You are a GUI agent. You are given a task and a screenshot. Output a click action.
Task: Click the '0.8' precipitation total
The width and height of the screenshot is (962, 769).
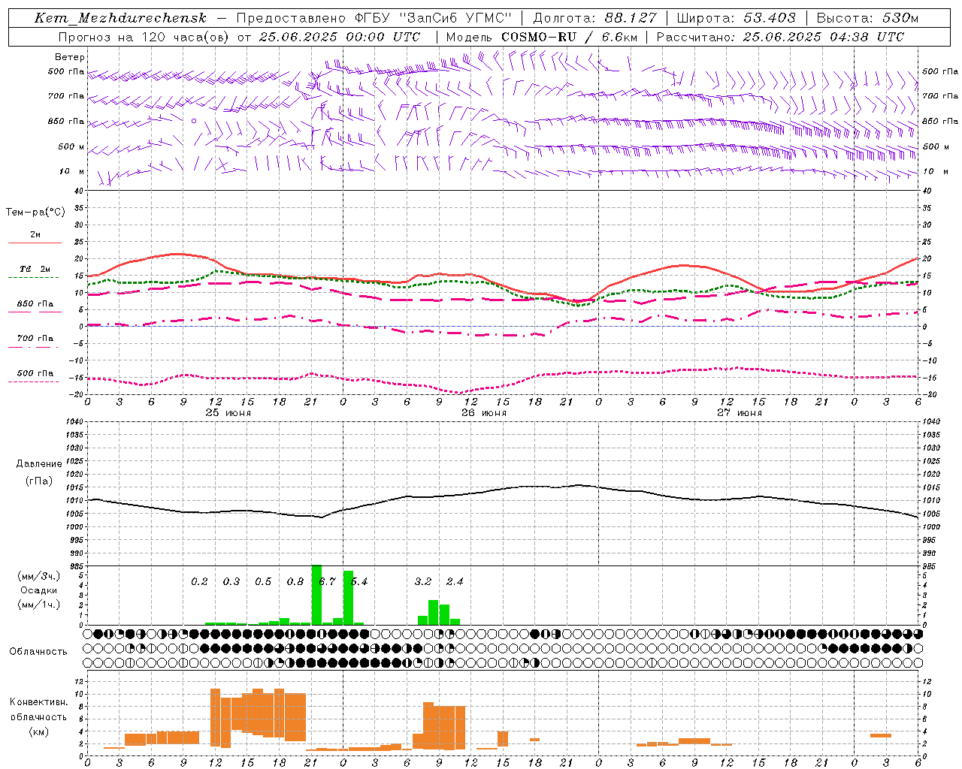pyautogui.click(x=295, y=582)
